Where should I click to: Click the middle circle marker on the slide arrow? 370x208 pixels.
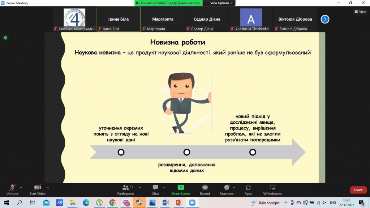click(x=187, y=152)
